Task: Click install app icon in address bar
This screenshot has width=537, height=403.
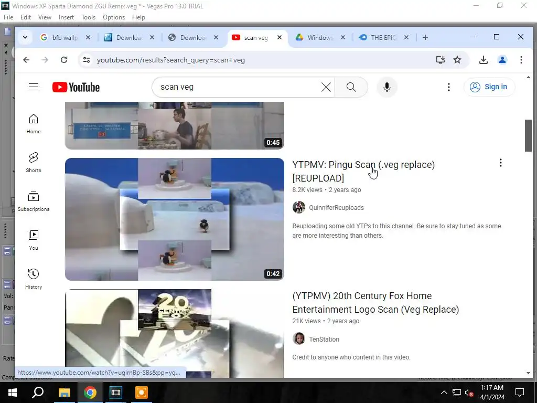Action: (441, 60)
